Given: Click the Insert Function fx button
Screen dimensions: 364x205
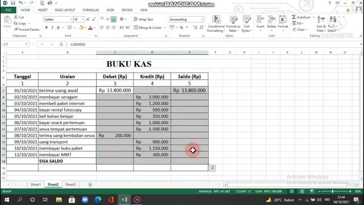Looking at the screenshot, I should pyautogui.click(x=61, y=44).
